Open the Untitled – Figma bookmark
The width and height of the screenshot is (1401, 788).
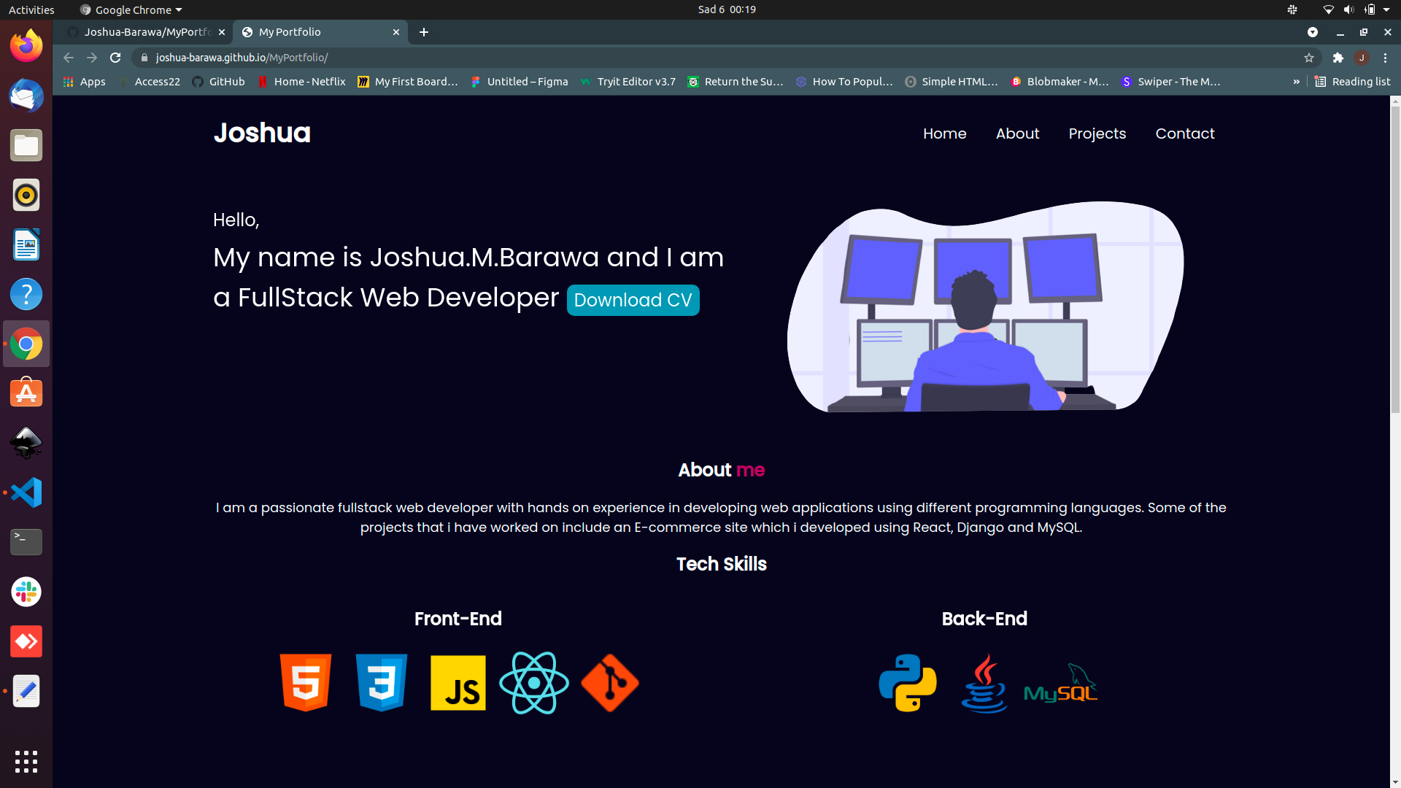520,82
